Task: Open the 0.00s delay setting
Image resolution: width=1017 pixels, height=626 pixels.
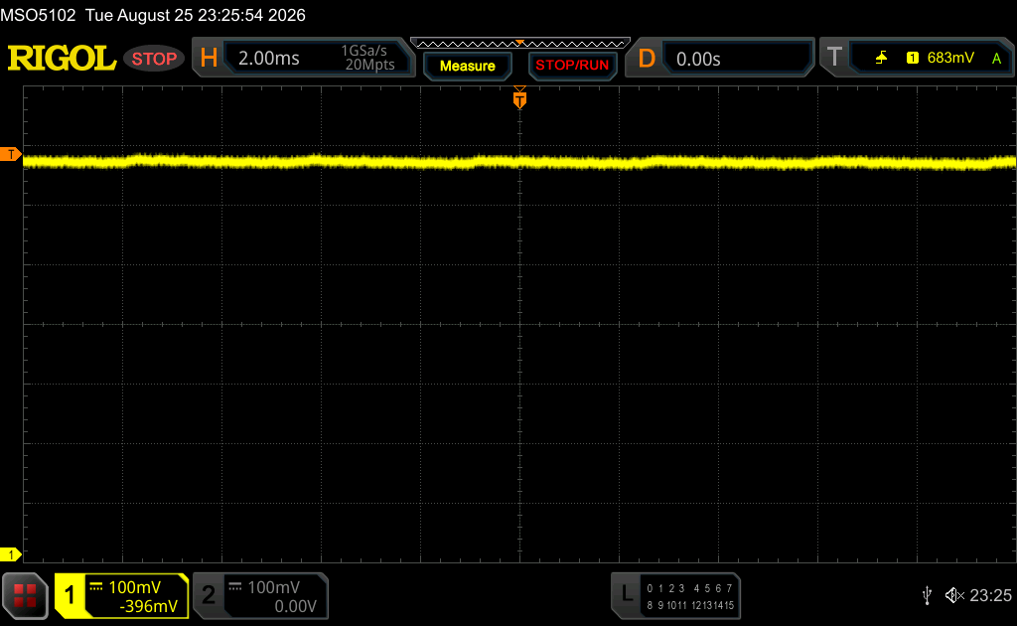Action: (698, 59)
